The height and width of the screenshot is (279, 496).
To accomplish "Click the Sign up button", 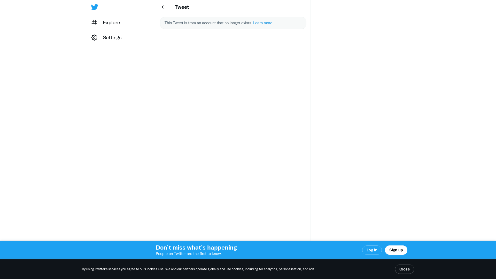I will pos(396,250).
